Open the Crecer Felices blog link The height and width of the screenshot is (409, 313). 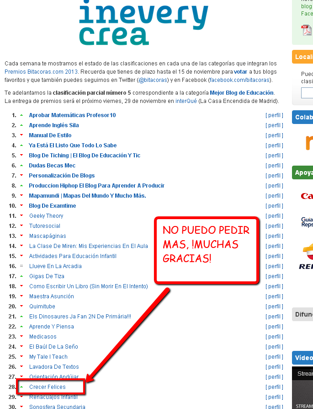(48, 387)
